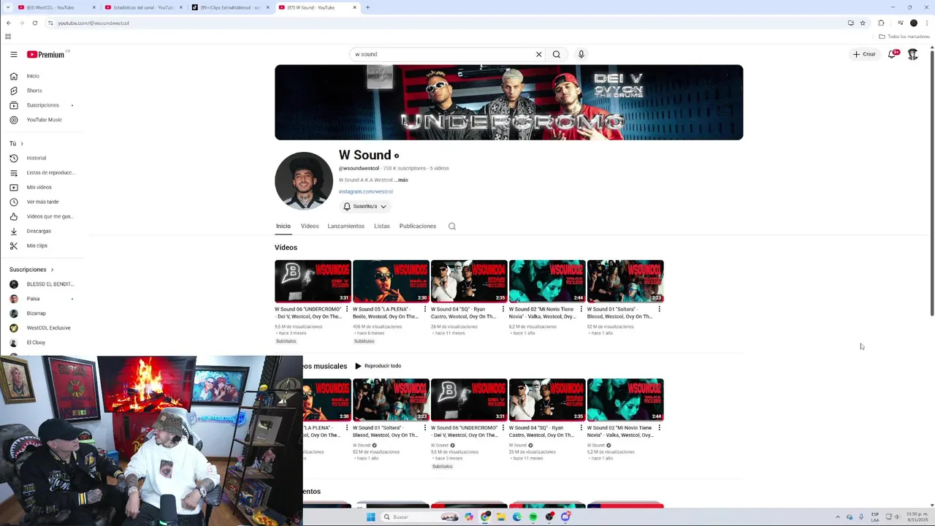
Task: Open options for W Sound 06 UNDERCROMO video
Action: pos(347,309)
